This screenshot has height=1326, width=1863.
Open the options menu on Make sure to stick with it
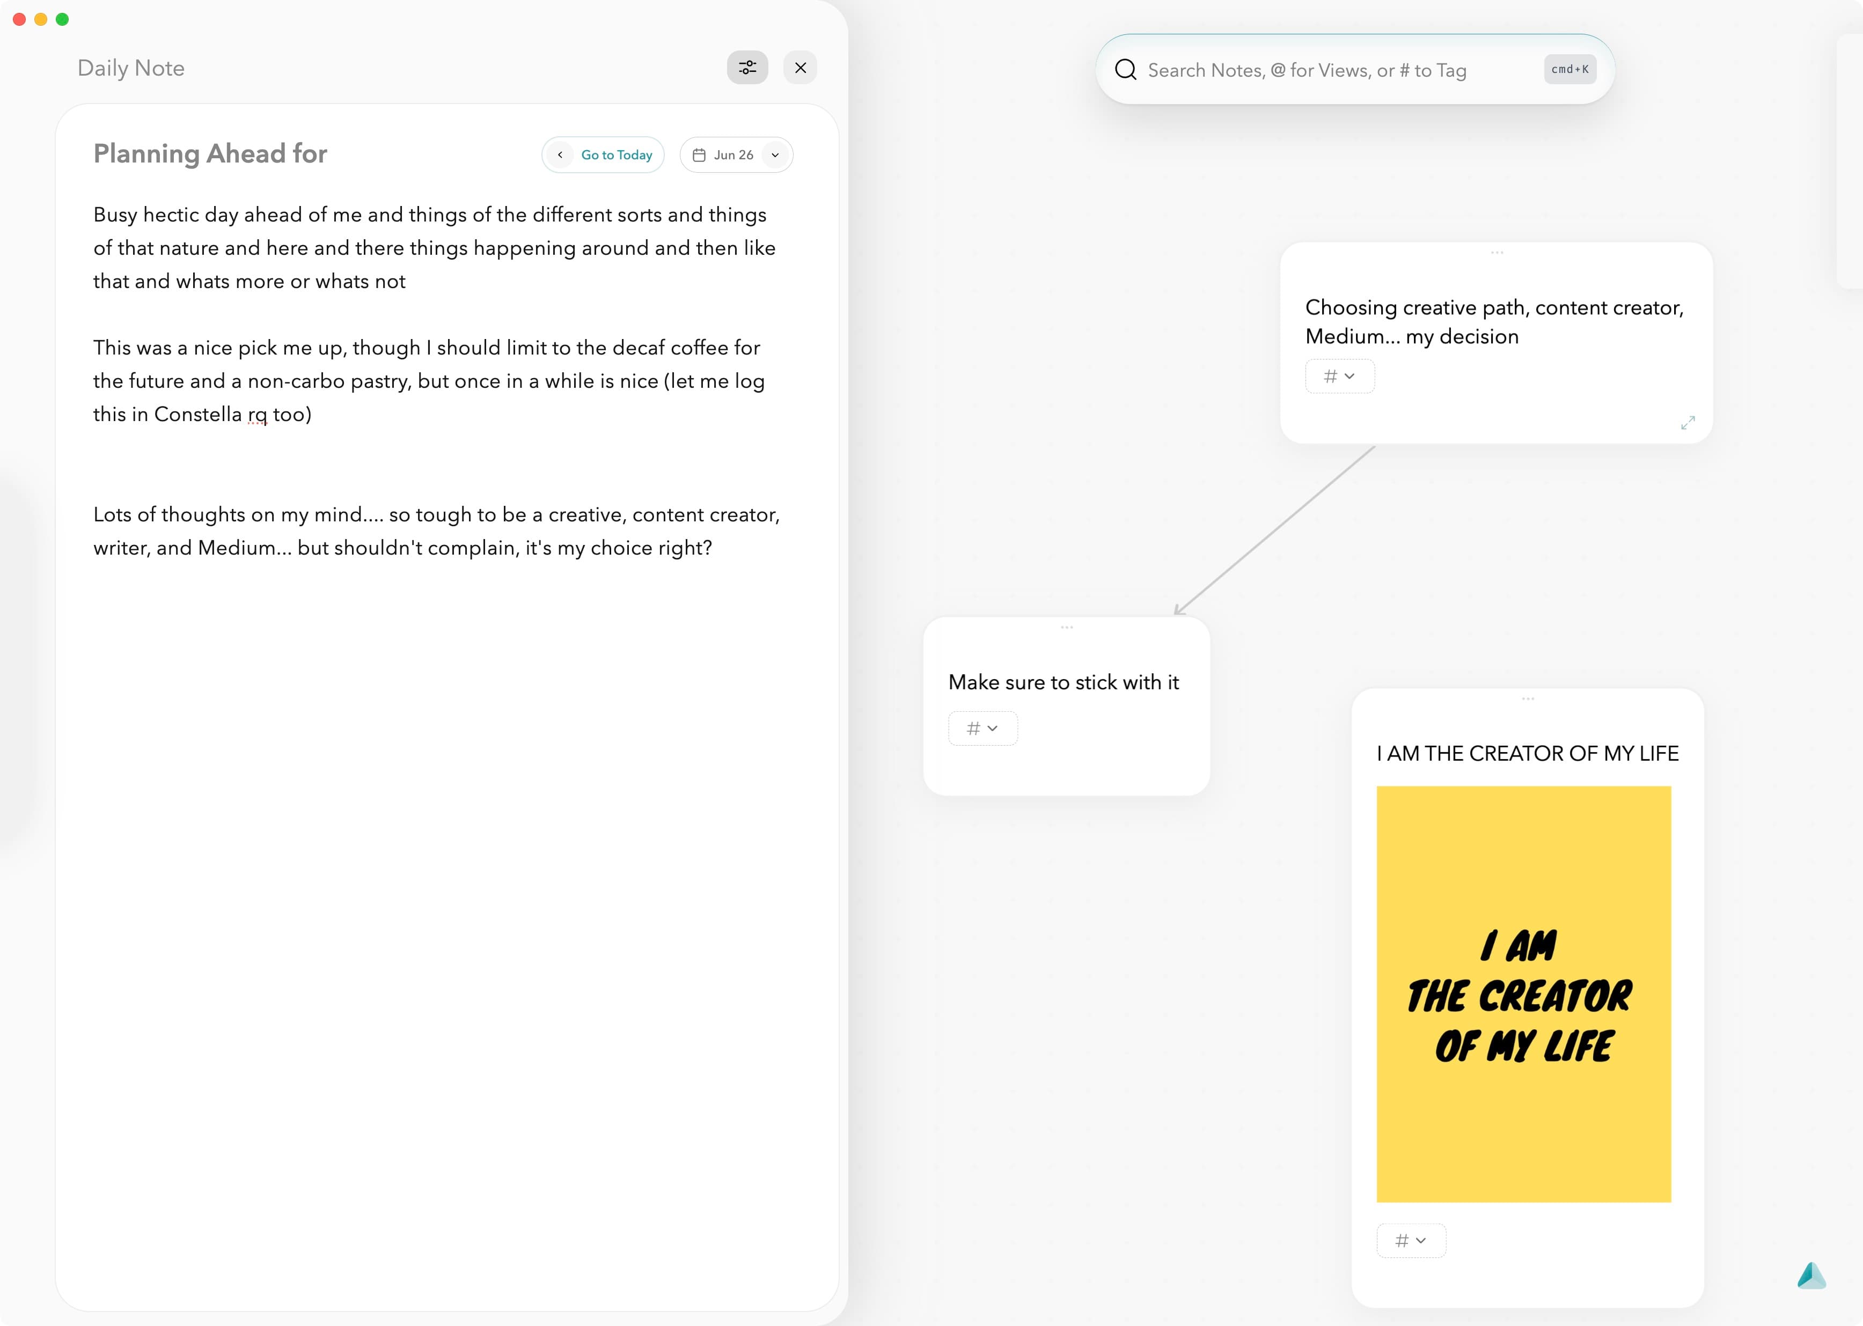(1067, 627)
